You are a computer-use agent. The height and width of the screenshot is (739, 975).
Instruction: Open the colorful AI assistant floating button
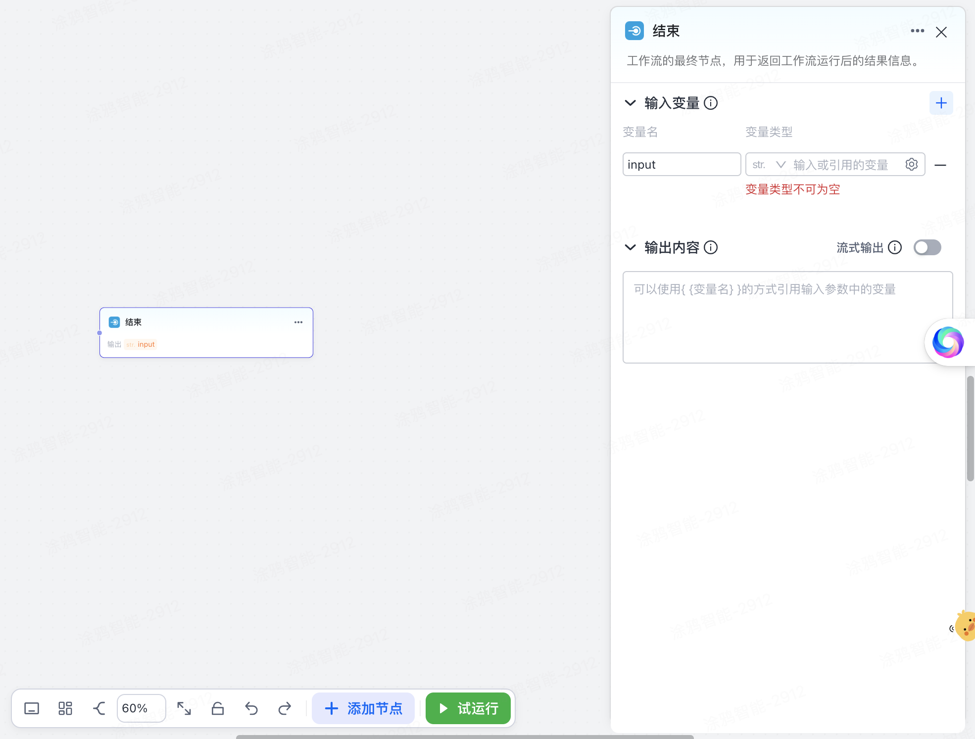tap(948, 342)
